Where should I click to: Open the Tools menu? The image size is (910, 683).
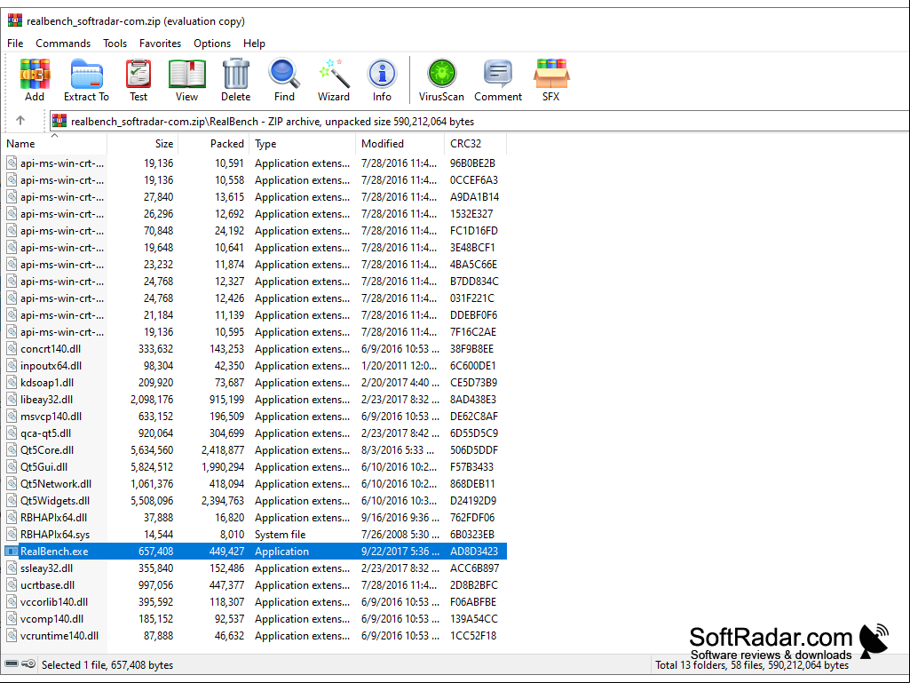pyautogui.click(x=115, y=44)
